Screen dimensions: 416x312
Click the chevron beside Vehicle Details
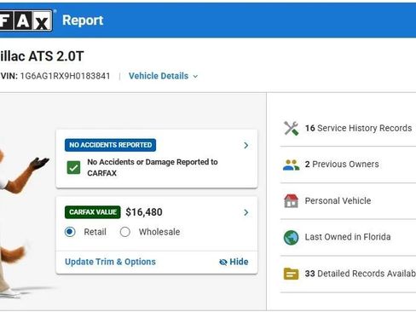pos(195,77)
